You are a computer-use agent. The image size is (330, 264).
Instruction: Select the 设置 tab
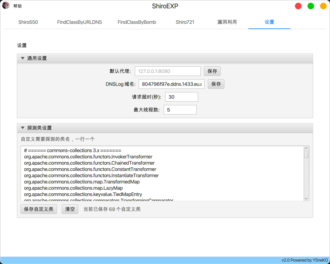(x=269, y=22)
